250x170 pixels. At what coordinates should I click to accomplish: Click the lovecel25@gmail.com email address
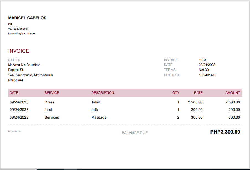[22, 34]
